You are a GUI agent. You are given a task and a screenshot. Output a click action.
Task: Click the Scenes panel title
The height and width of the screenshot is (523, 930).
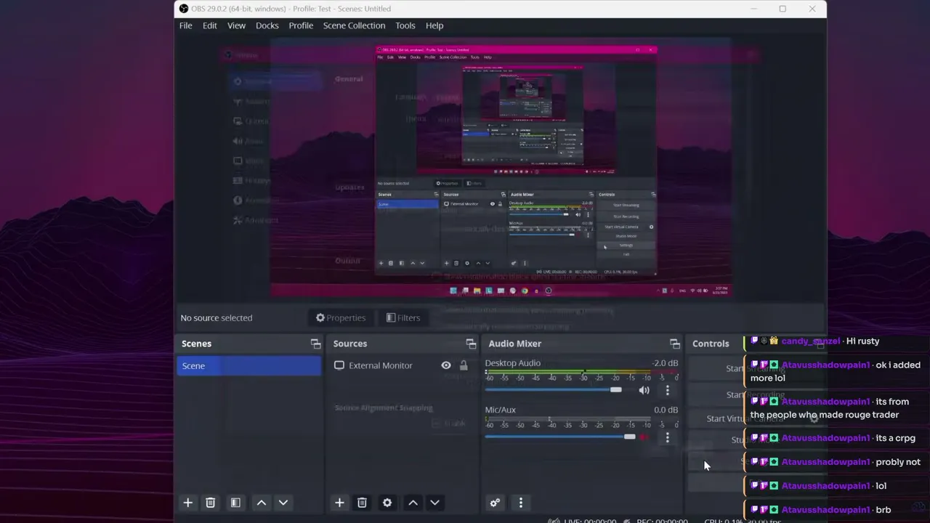click(196, 344)
